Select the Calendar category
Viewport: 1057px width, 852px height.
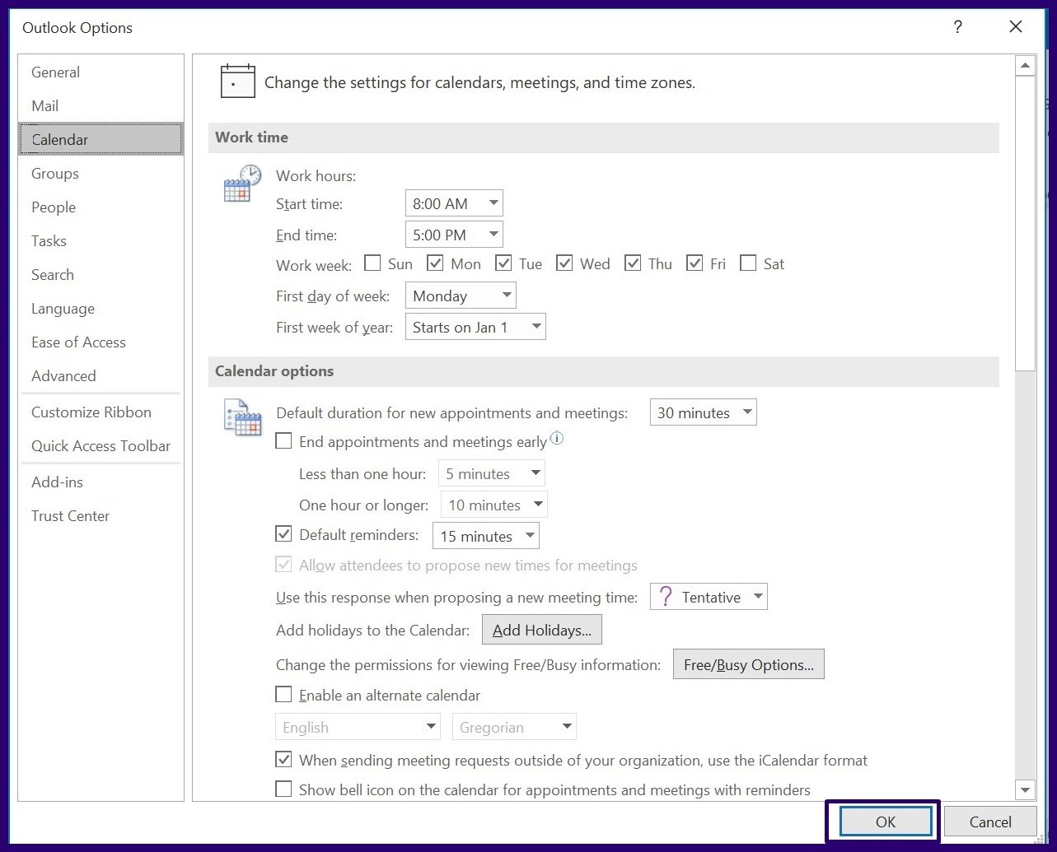click(101, 139)
